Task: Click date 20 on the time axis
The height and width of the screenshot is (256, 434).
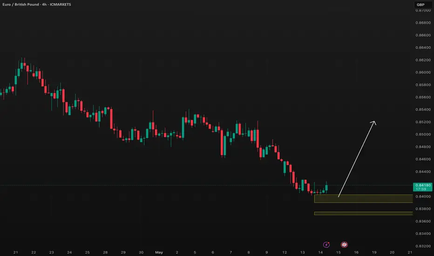Action: [392, 252]
